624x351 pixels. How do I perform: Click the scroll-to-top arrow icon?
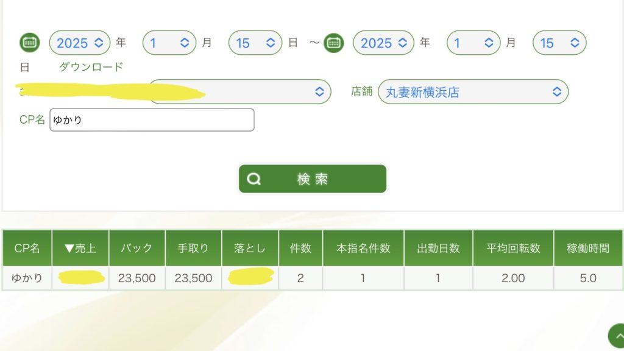point(617,336)
